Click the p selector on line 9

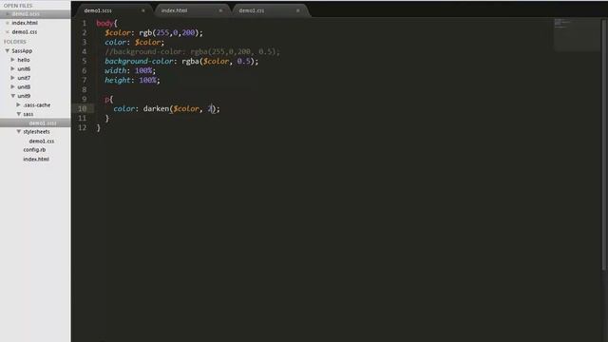107,99
